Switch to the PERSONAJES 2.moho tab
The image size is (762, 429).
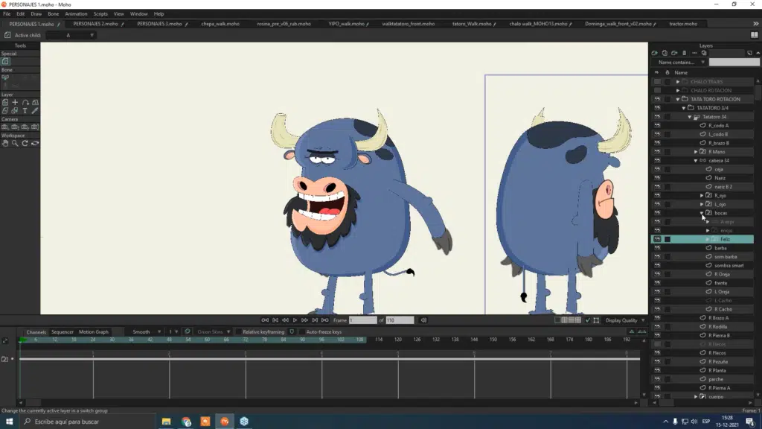[95, 23]
